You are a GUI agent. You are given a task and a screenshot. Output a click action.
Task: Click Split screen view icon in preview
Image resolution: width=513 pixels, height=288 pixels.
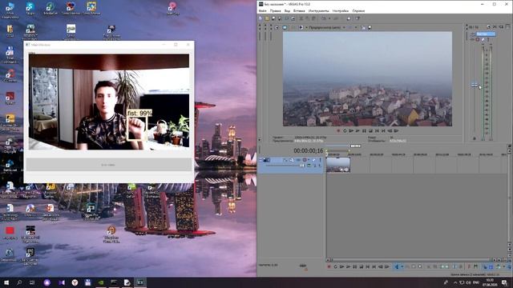click(x=301, y=28)
